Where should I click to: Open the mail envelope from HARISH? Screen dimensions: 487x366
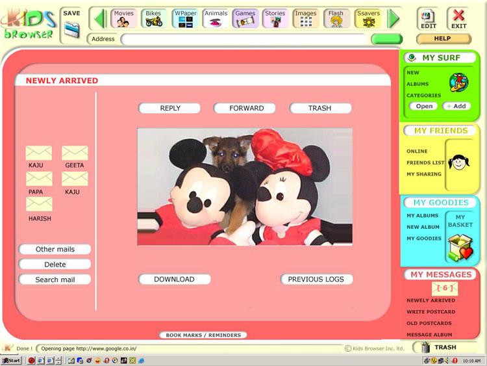click(x=39, y=205)
